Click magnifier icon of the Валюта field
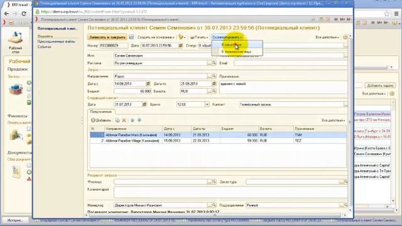Screen dimensions: 402x226 pos(214,91)
